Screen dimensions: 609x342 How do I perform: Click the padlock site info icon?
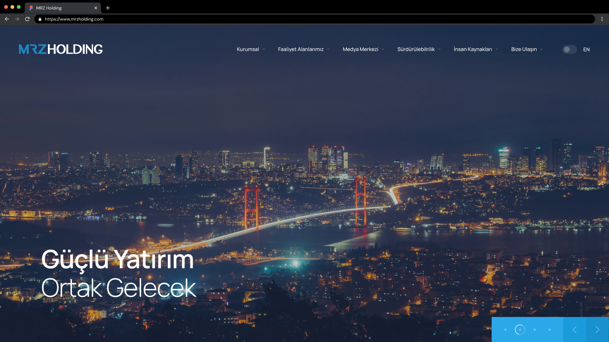pyautogui.click(x=40, y=19)
